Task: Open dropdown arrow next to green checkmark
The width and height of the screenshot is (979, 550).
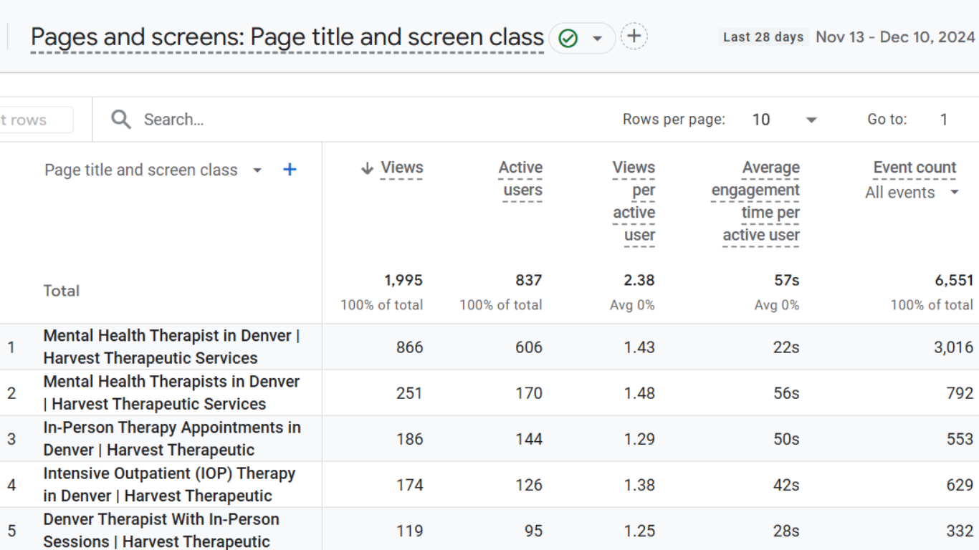Action: [597, 39]
